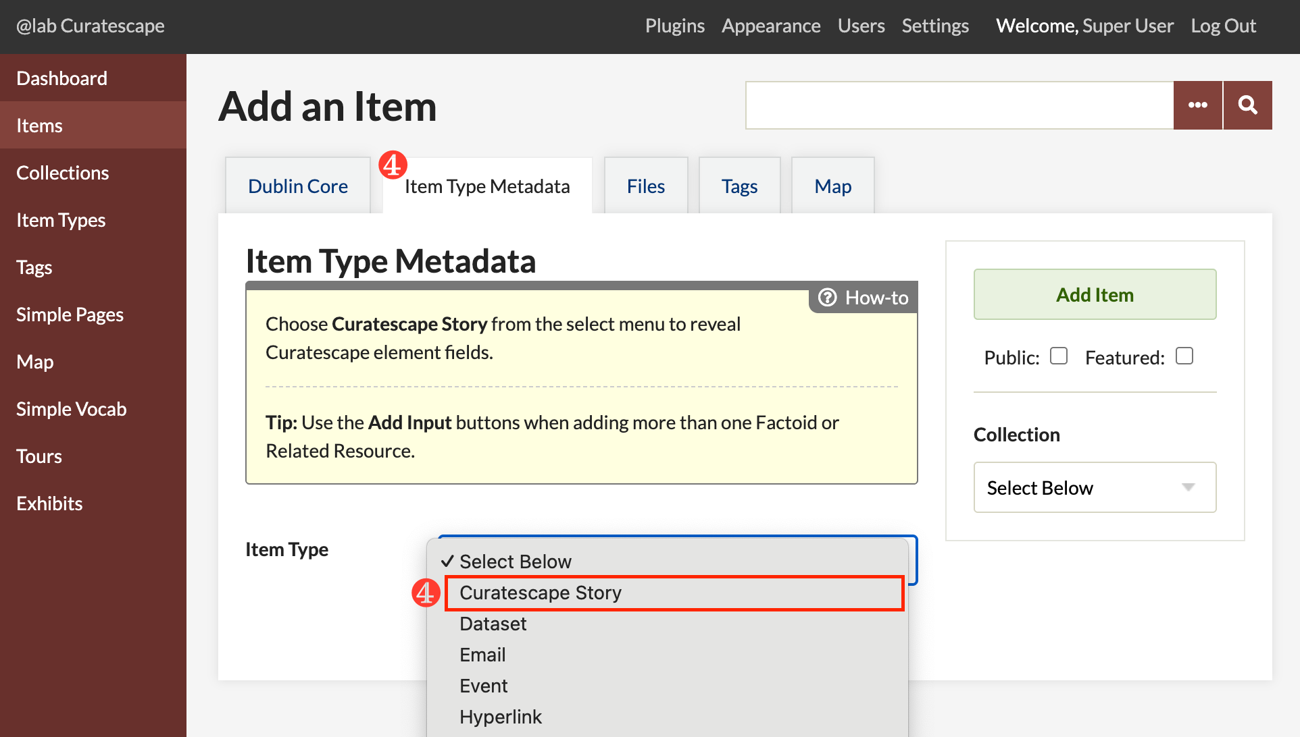The image size is (1300, 737).
Task: Open the Tags tab
Action: [739, 186]
